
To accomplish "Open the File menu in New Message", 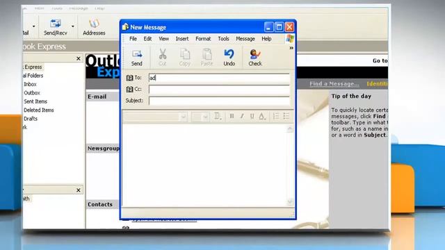I will pos(133,39).
